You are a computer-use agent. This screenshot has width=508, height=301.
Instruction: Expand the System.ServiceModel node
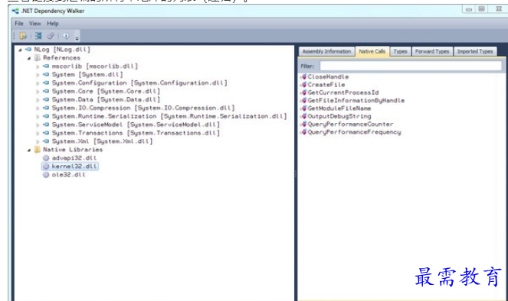pyautogui.click(x=38, y=125)
